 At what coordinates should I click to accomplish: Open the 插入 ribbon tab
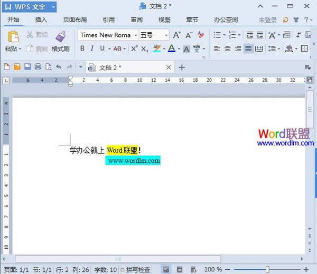41,20
